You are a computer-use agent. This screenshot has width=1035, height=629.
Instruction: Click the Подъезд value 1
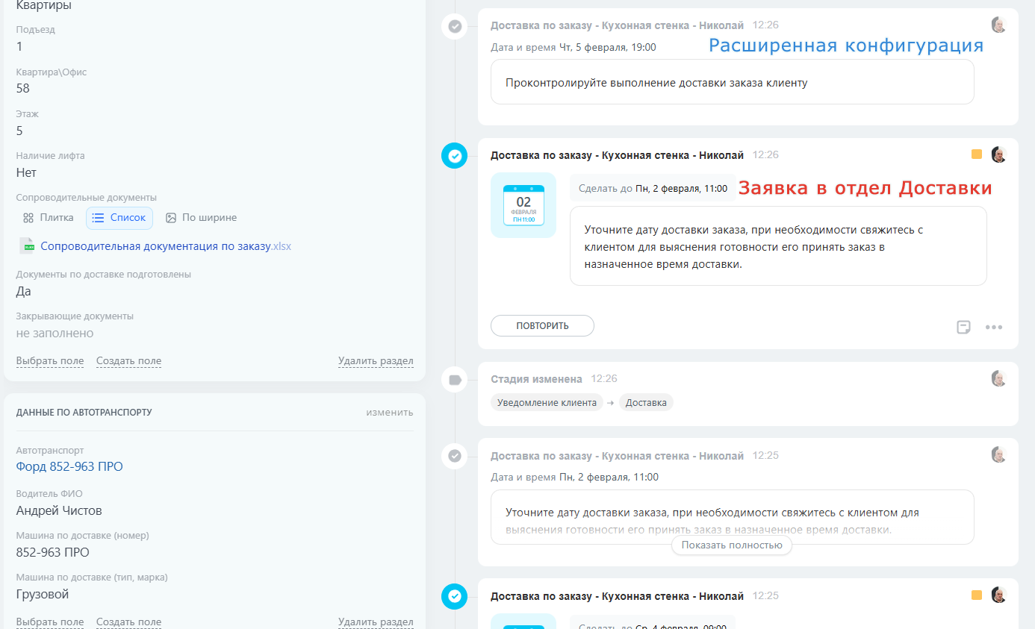click(19, 47)
